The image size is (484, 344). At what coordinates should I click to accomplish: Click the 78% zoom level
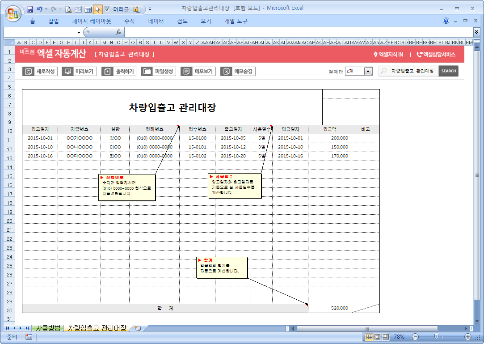click(x=399, y=337)
